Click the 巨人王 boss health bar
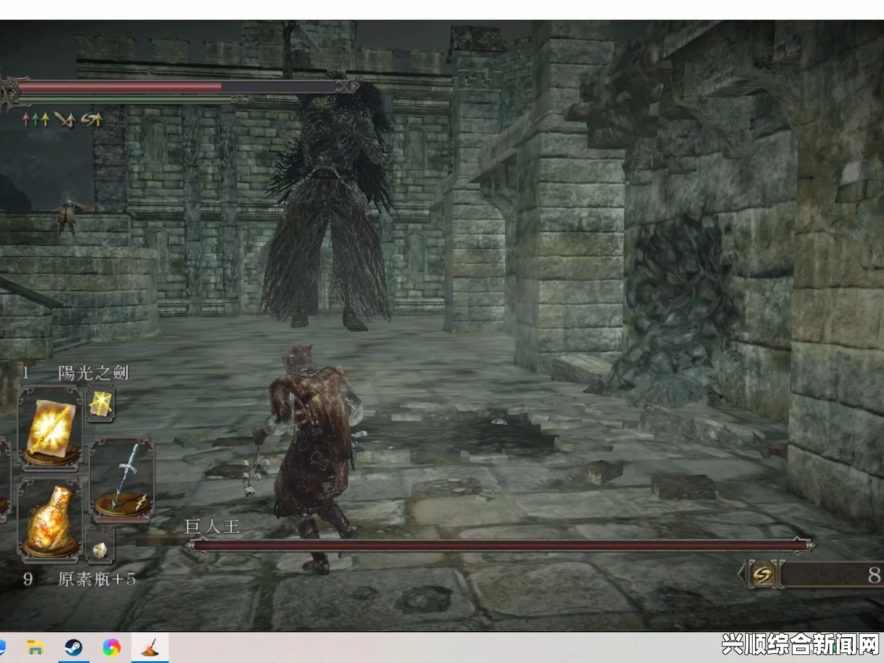884x663 pixels. tap(500, 545)
